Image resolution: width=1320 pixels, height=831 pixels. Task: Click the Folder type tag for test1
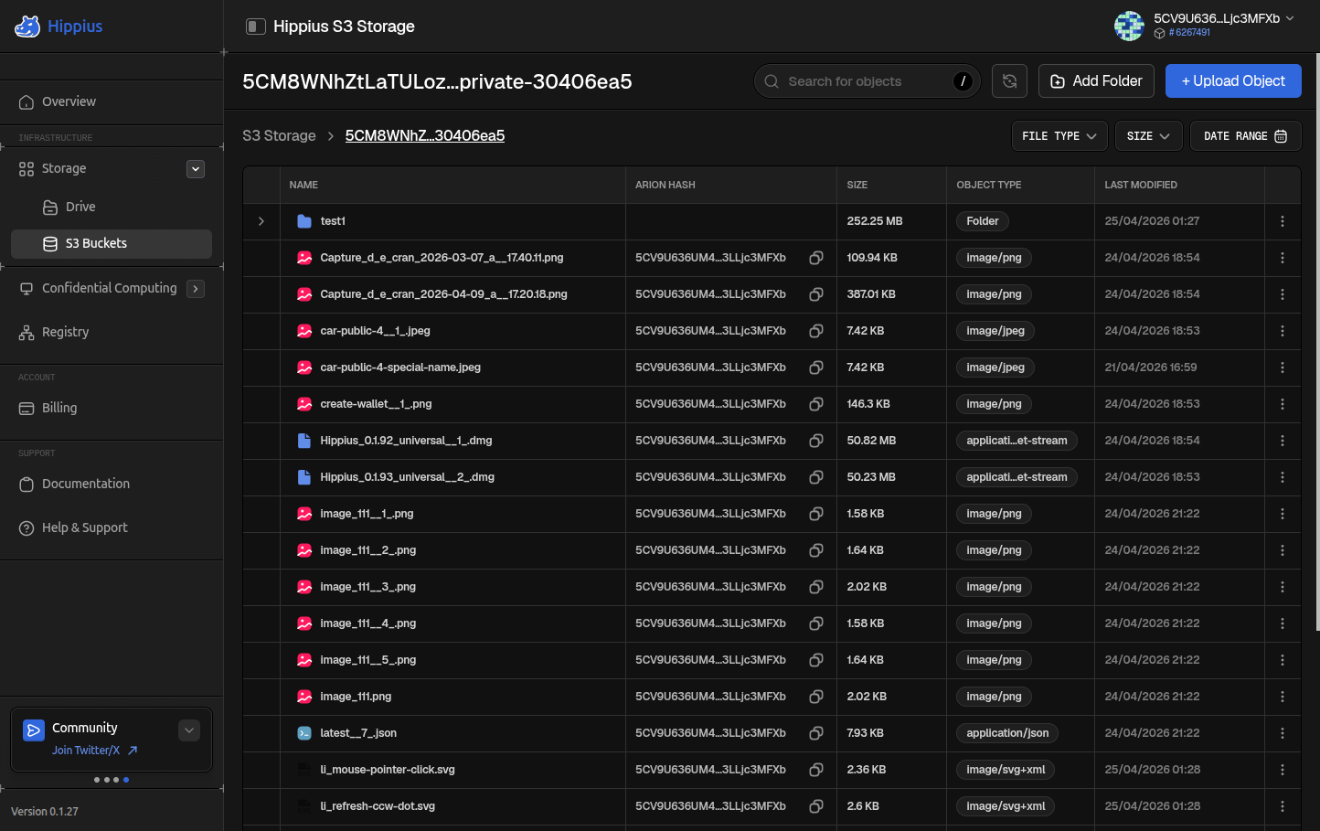[x=983, y=221]
